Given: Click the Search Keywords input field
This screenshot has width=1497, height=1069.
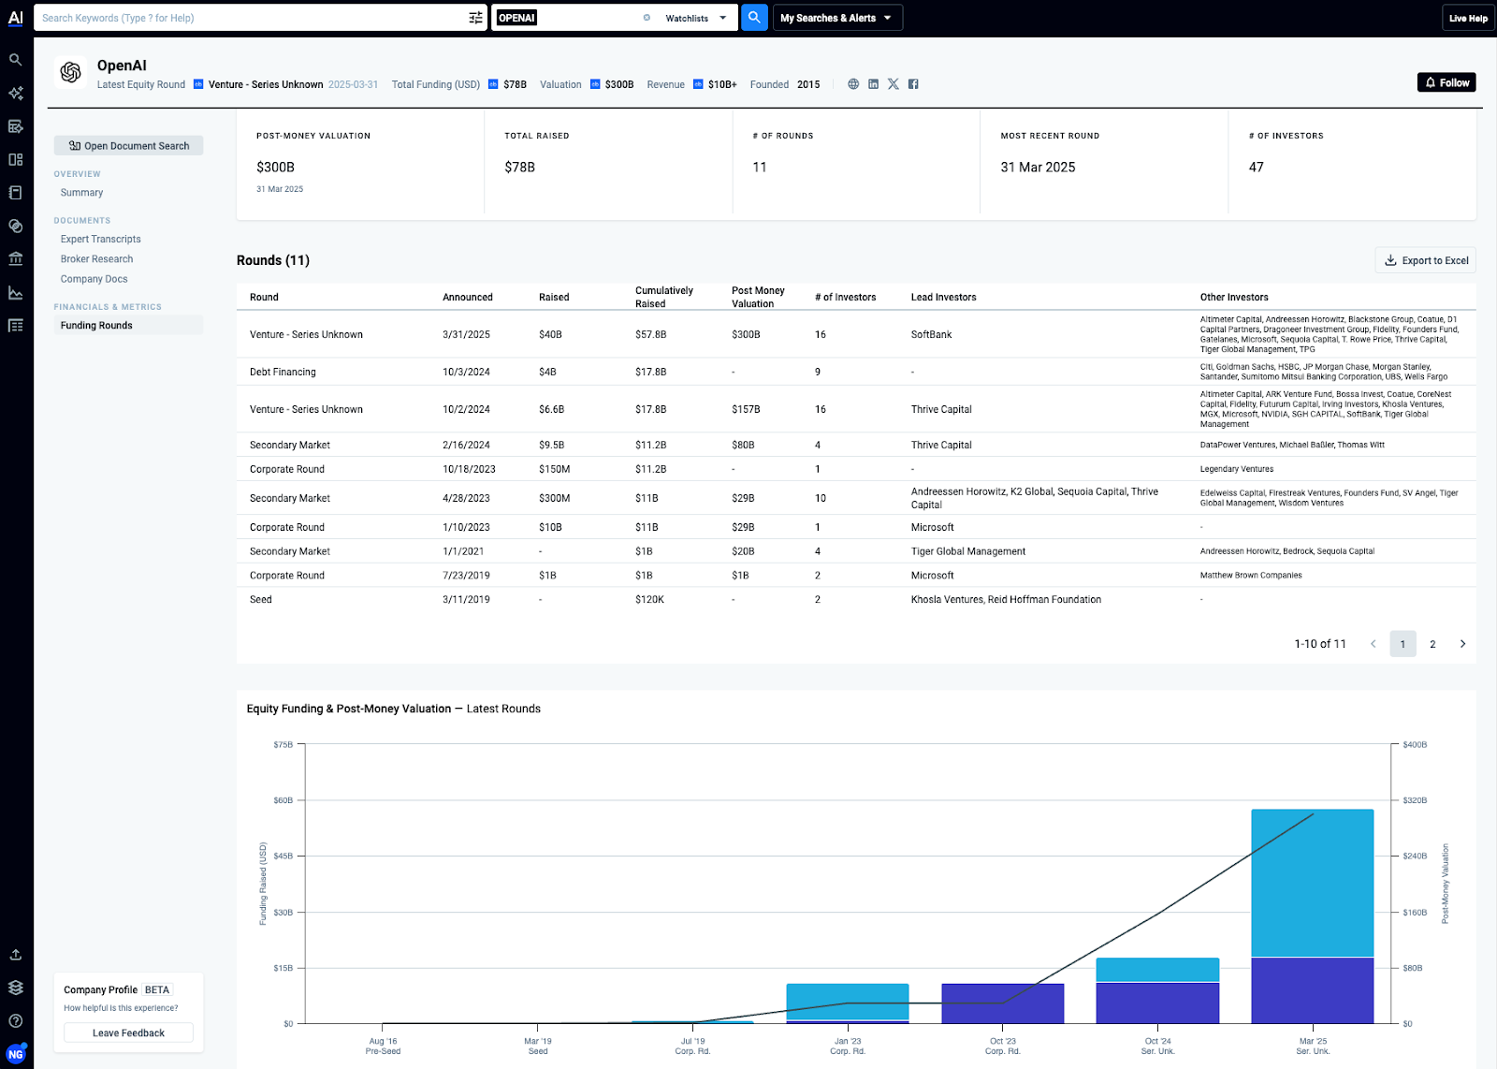Looking at the screenshot, I should coord(253,18).
